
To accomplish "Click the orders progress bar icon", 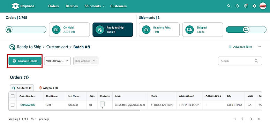I will 9,30.
